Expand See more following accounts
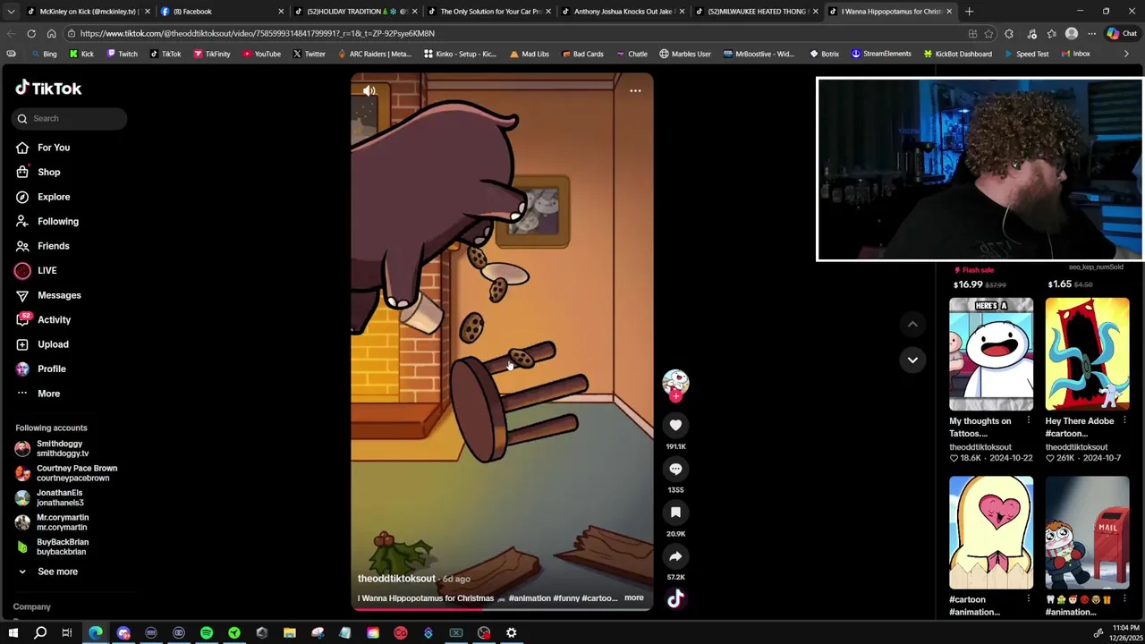The width and height of the screenshot is (1145, 644). point(48,572)
